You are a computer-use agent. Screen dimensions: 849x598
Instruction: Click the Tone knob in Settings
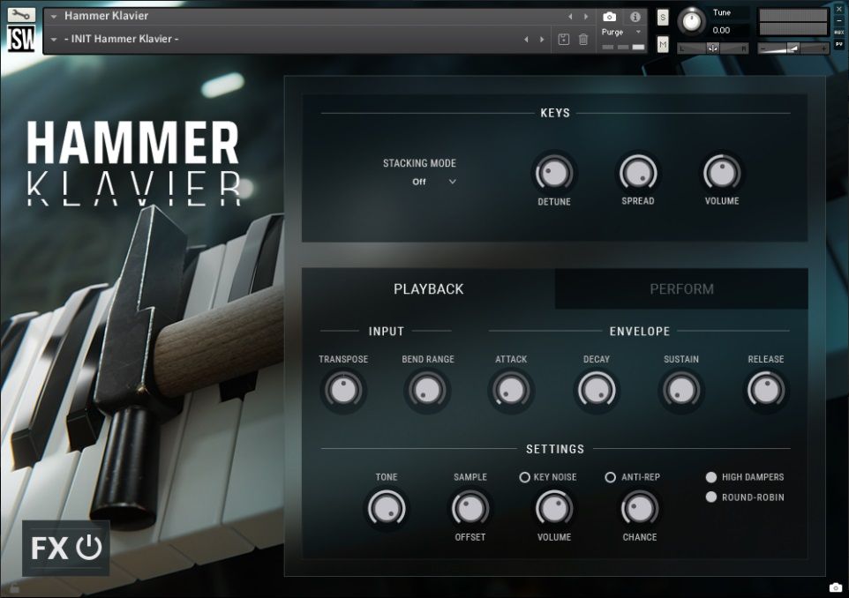(386, 508)
